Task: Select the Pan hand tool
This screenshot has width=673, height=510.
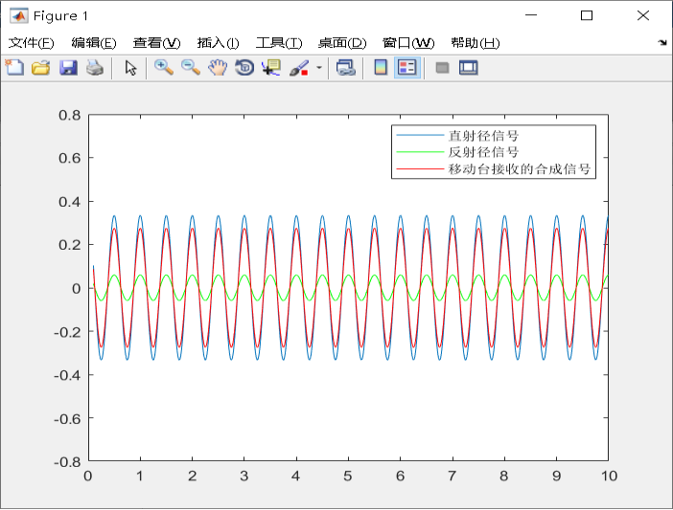Action: [218, 68]
